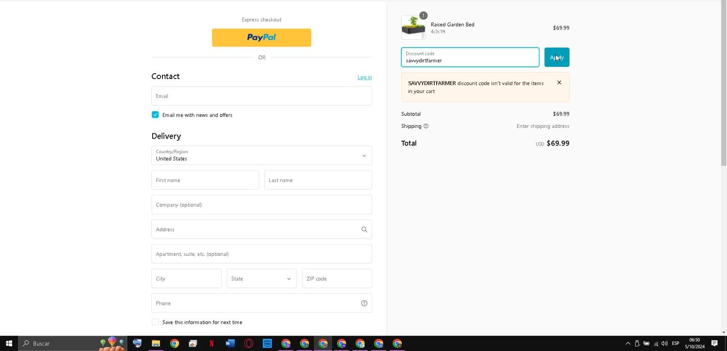Viewport: 727px width, 351px height.
Task: Open Prime Video from the taskbar
Action: click(x=267, y=344)
